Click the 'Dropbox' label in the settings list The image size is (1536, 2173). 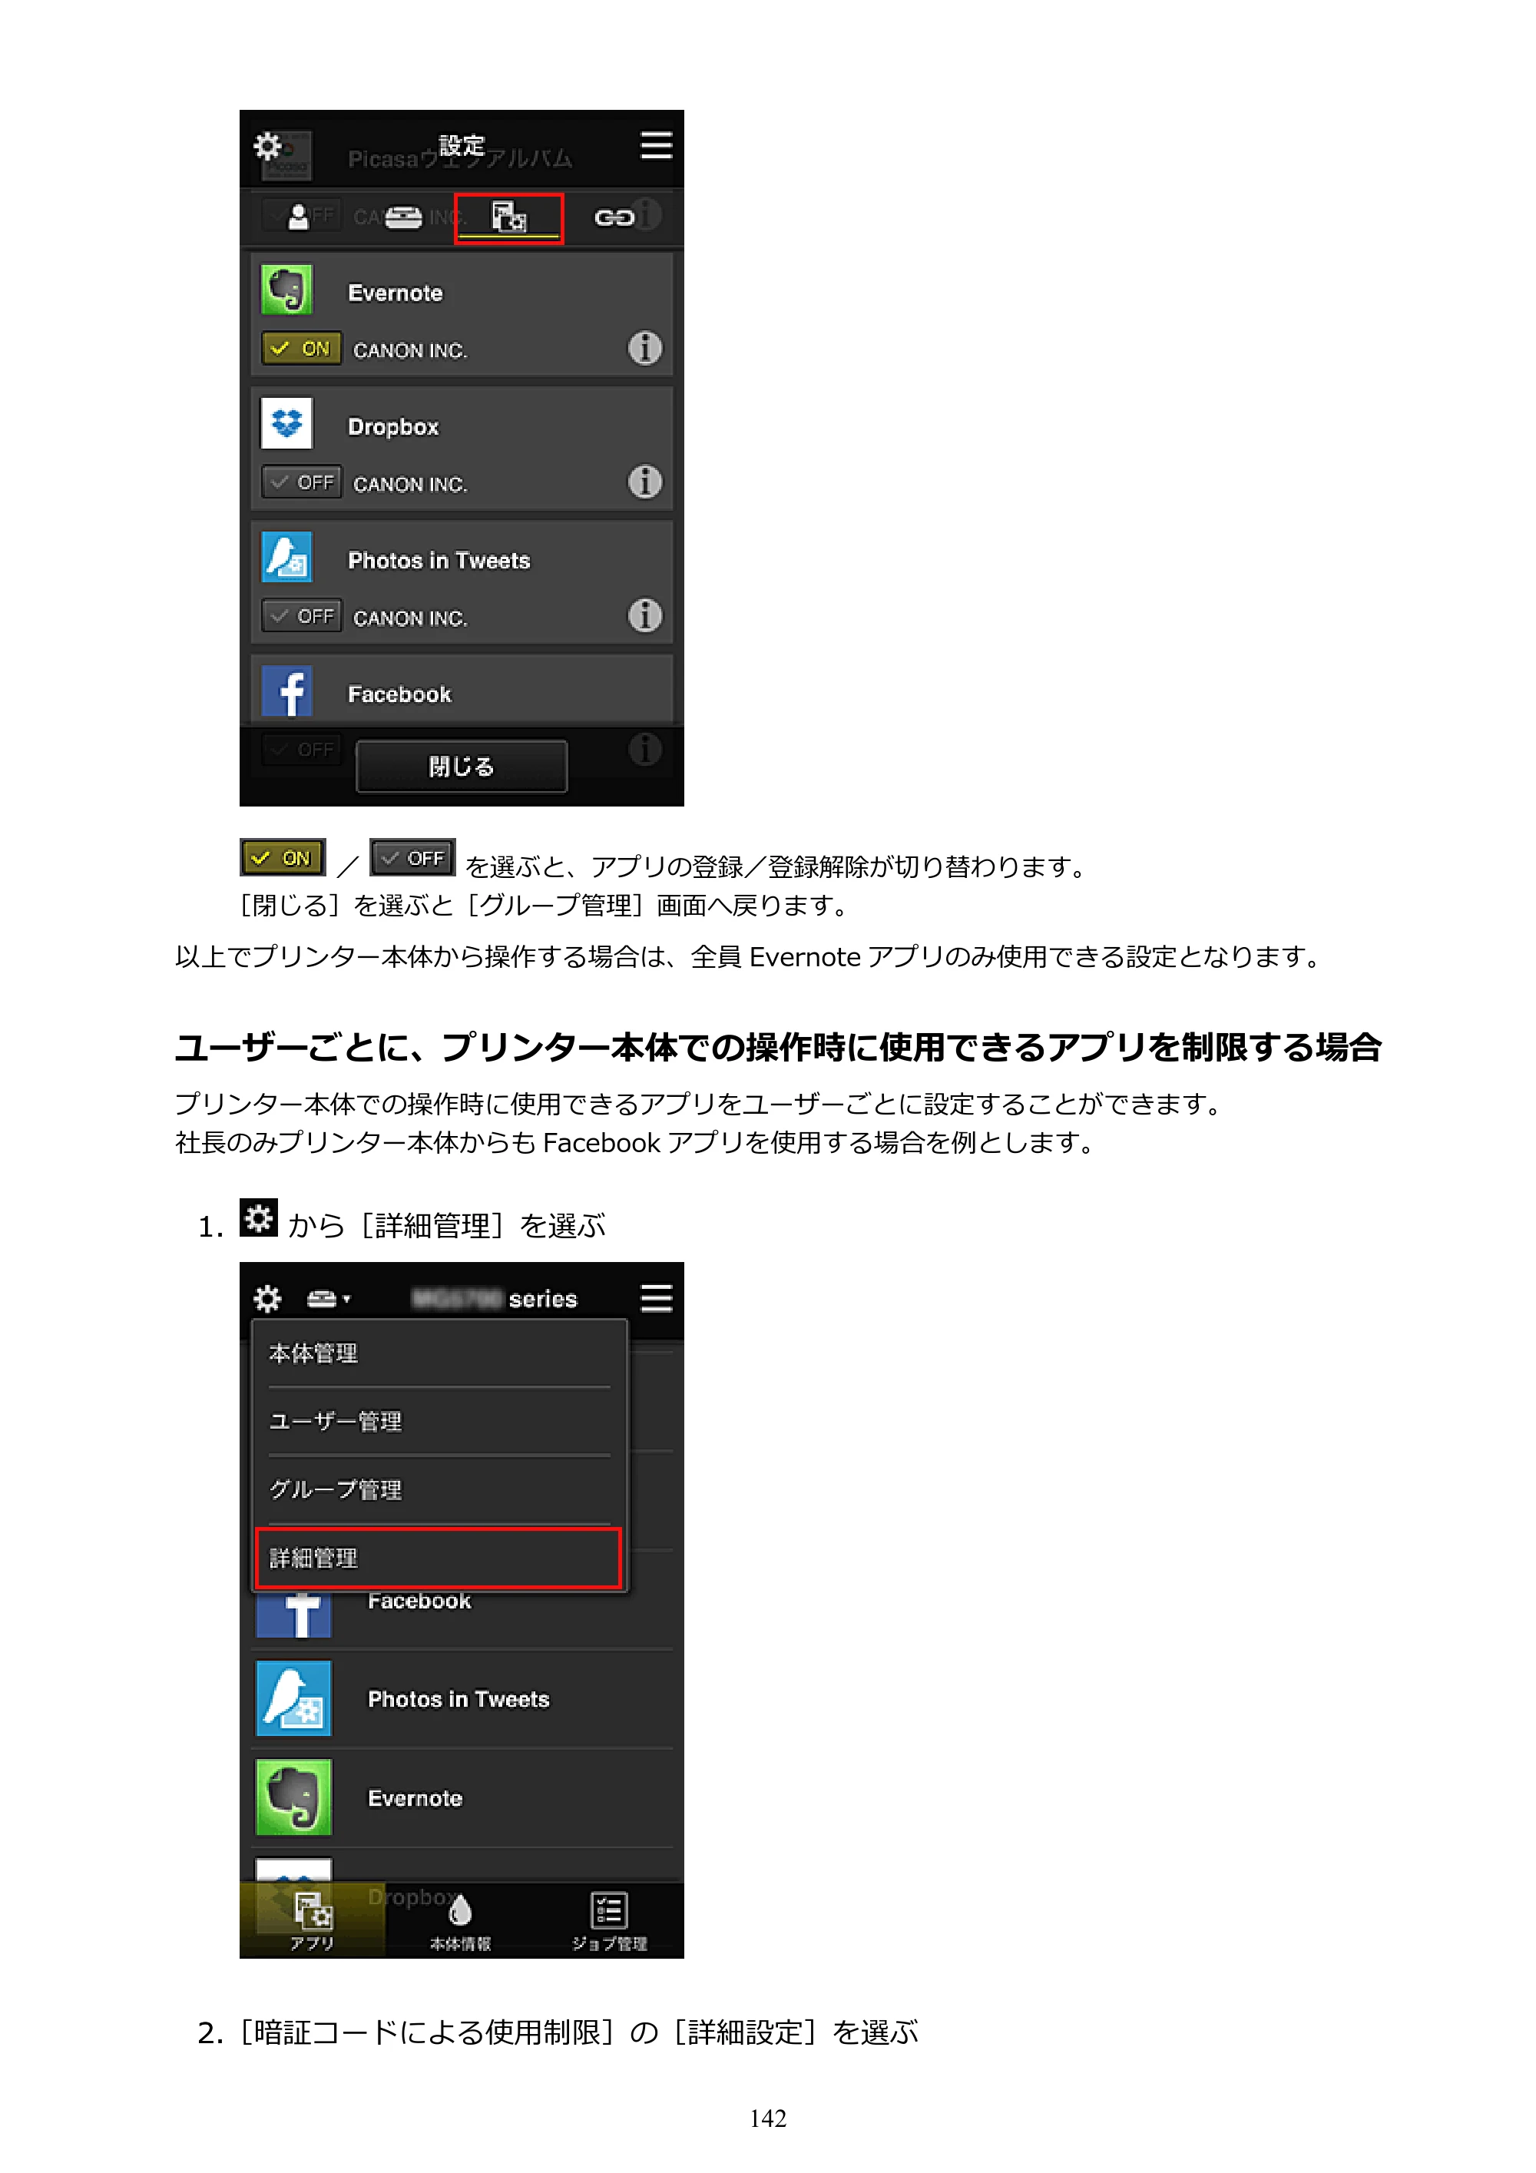click(x=394, y=427)
